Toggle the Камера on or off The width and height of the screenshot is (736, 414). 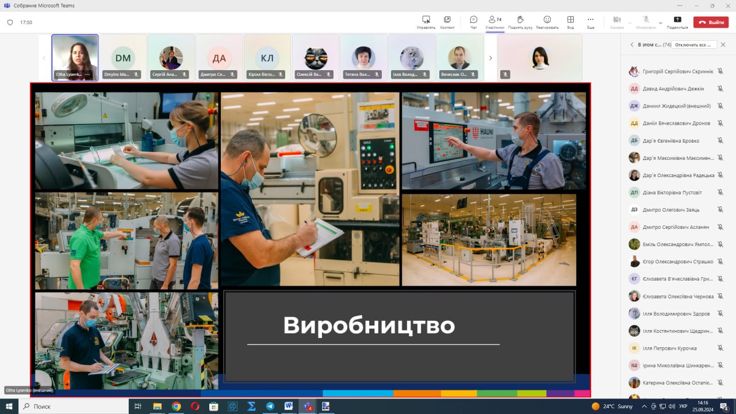coord(616,22)
